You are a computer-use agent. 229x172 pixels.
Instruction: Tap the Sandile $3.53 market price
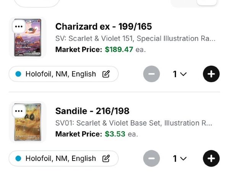tap(115, 134)
